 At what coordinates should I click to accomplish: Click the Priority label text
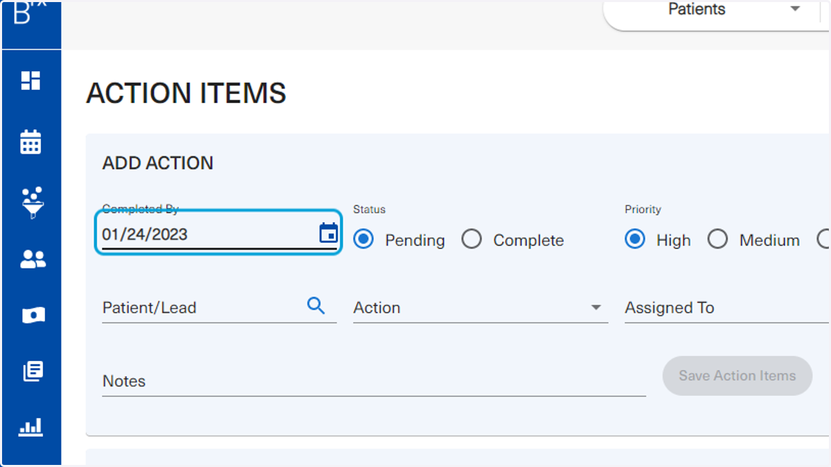pyautogui.click(x=643, y=209)
